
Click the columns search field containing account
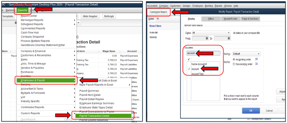[x=203, y=53]
